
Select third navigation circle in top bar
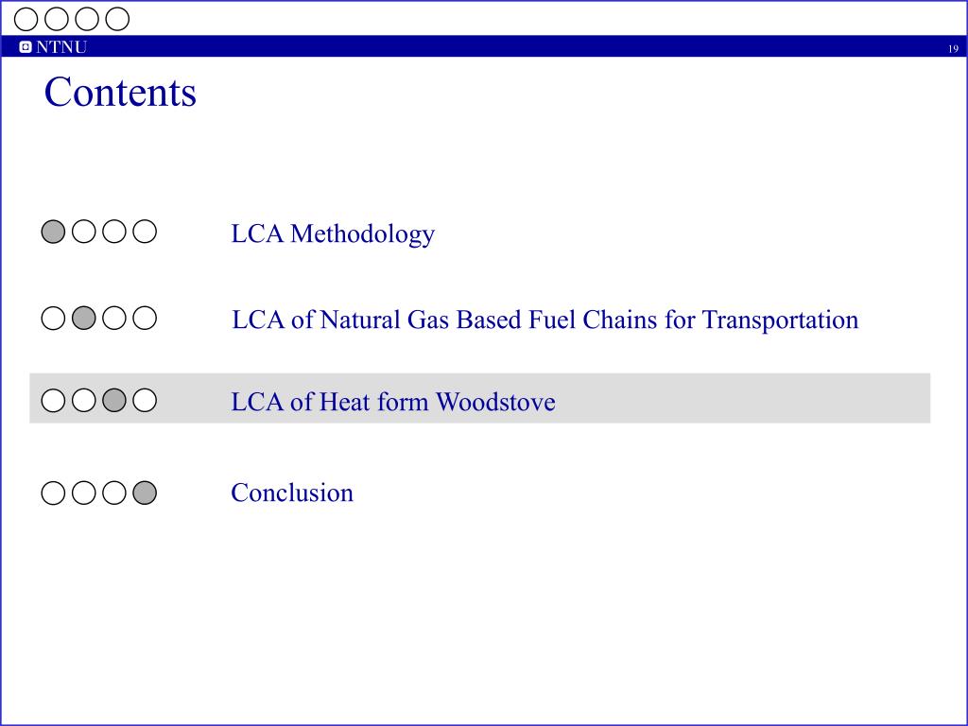(87, 19)
